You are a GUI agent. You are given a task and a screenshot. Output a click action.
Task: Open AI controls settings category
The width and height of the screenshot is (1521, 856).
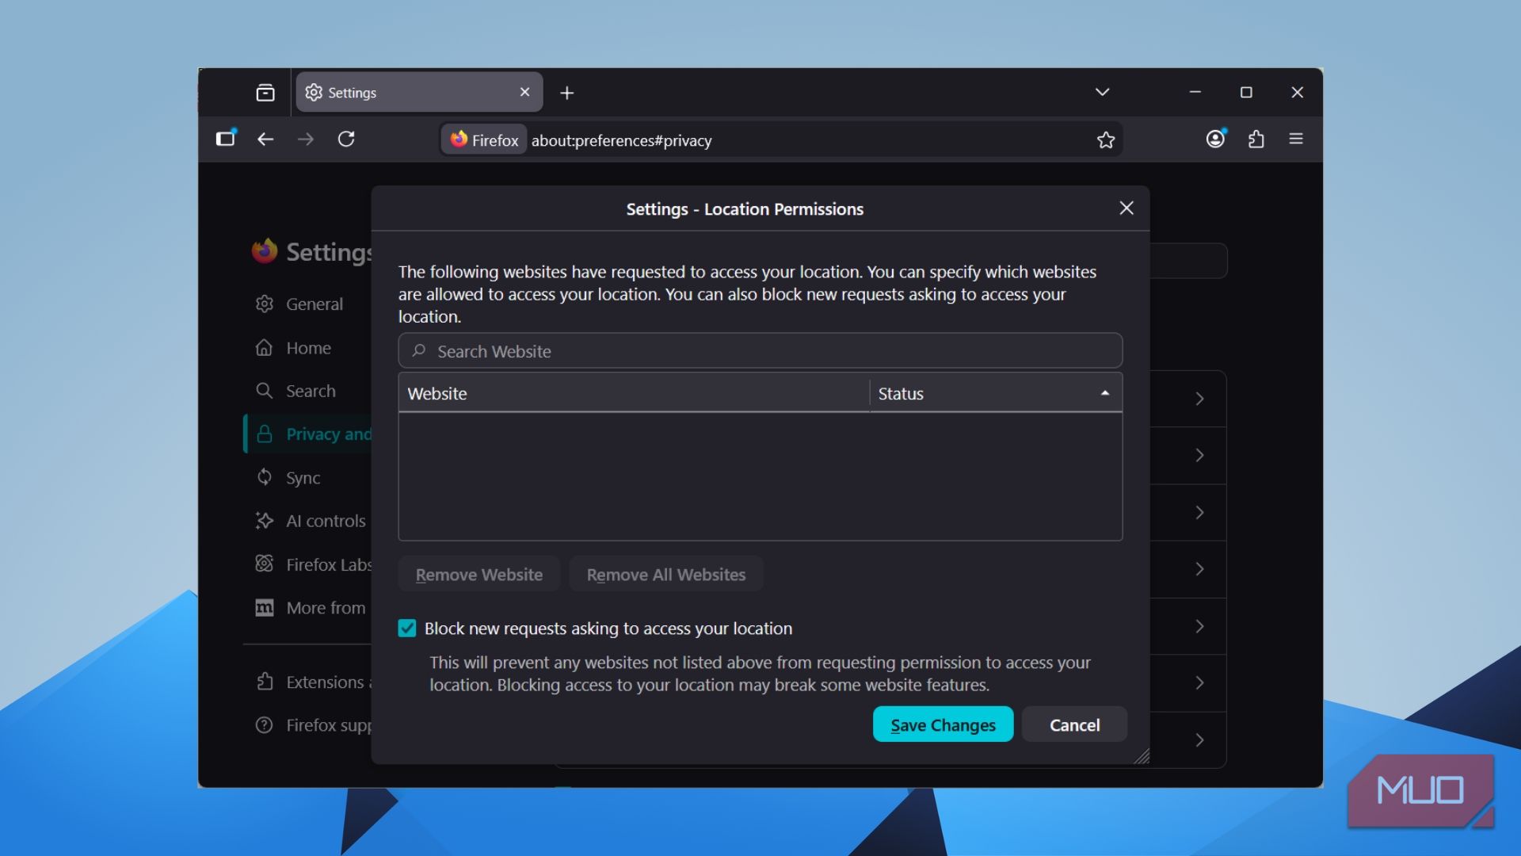(x=307, y=521)
